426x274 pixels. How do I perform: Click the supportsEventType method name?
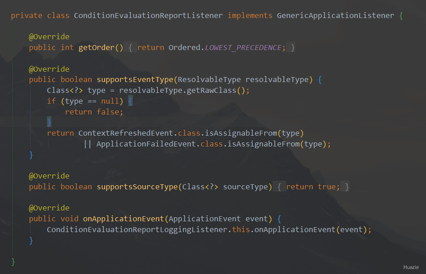(x=135, y=79)
